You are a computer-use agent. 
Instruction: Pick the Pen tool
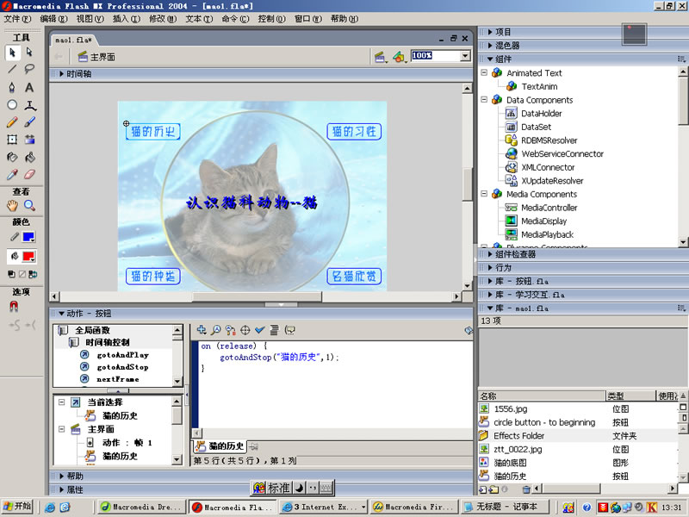coord(12,87)
